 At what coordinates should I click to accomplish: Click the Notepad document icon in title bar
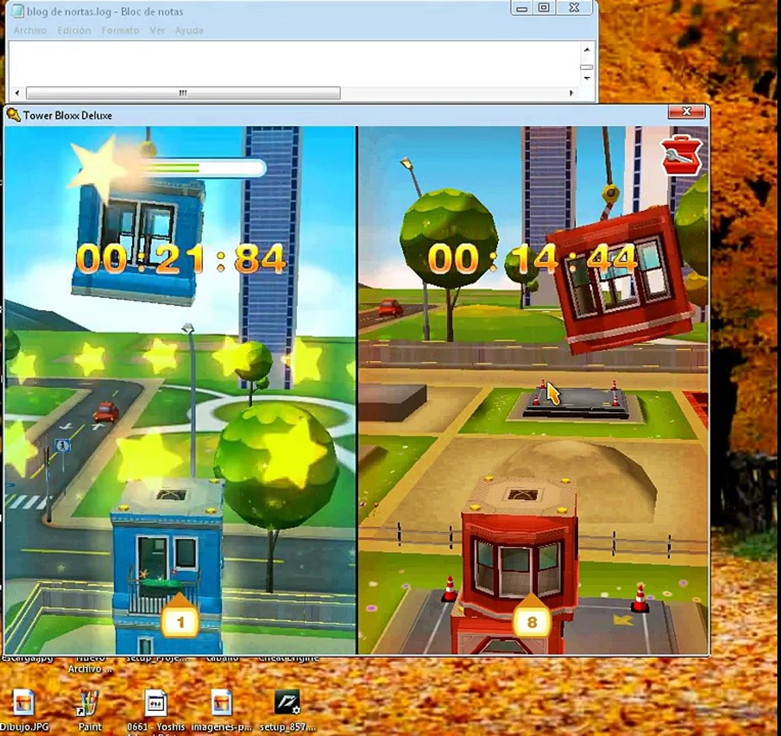(x=18, y=11)
